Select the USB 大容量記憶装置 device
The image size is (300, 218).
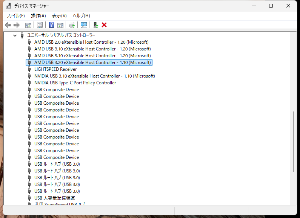point(55,198)
